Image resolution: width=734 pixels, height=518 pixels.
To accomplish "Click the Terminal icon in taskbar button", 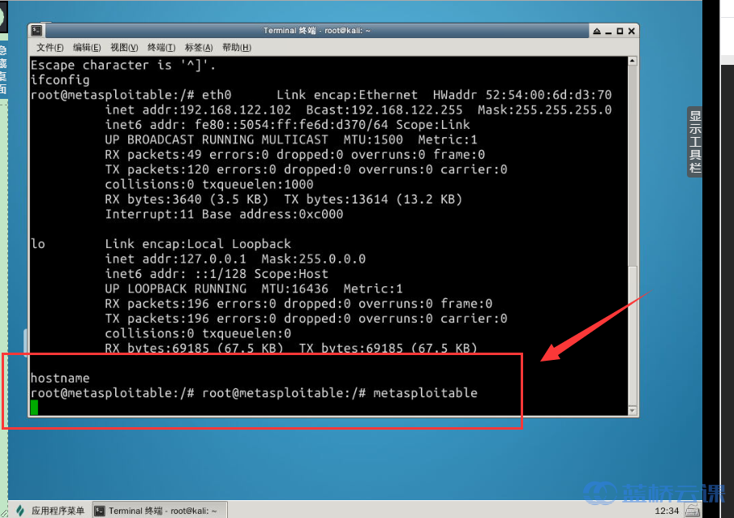I will (x=100, y=511).
